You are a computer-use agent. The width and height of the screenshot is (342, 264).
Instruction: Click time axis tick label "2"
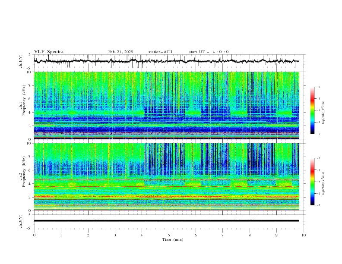[88, 235]
